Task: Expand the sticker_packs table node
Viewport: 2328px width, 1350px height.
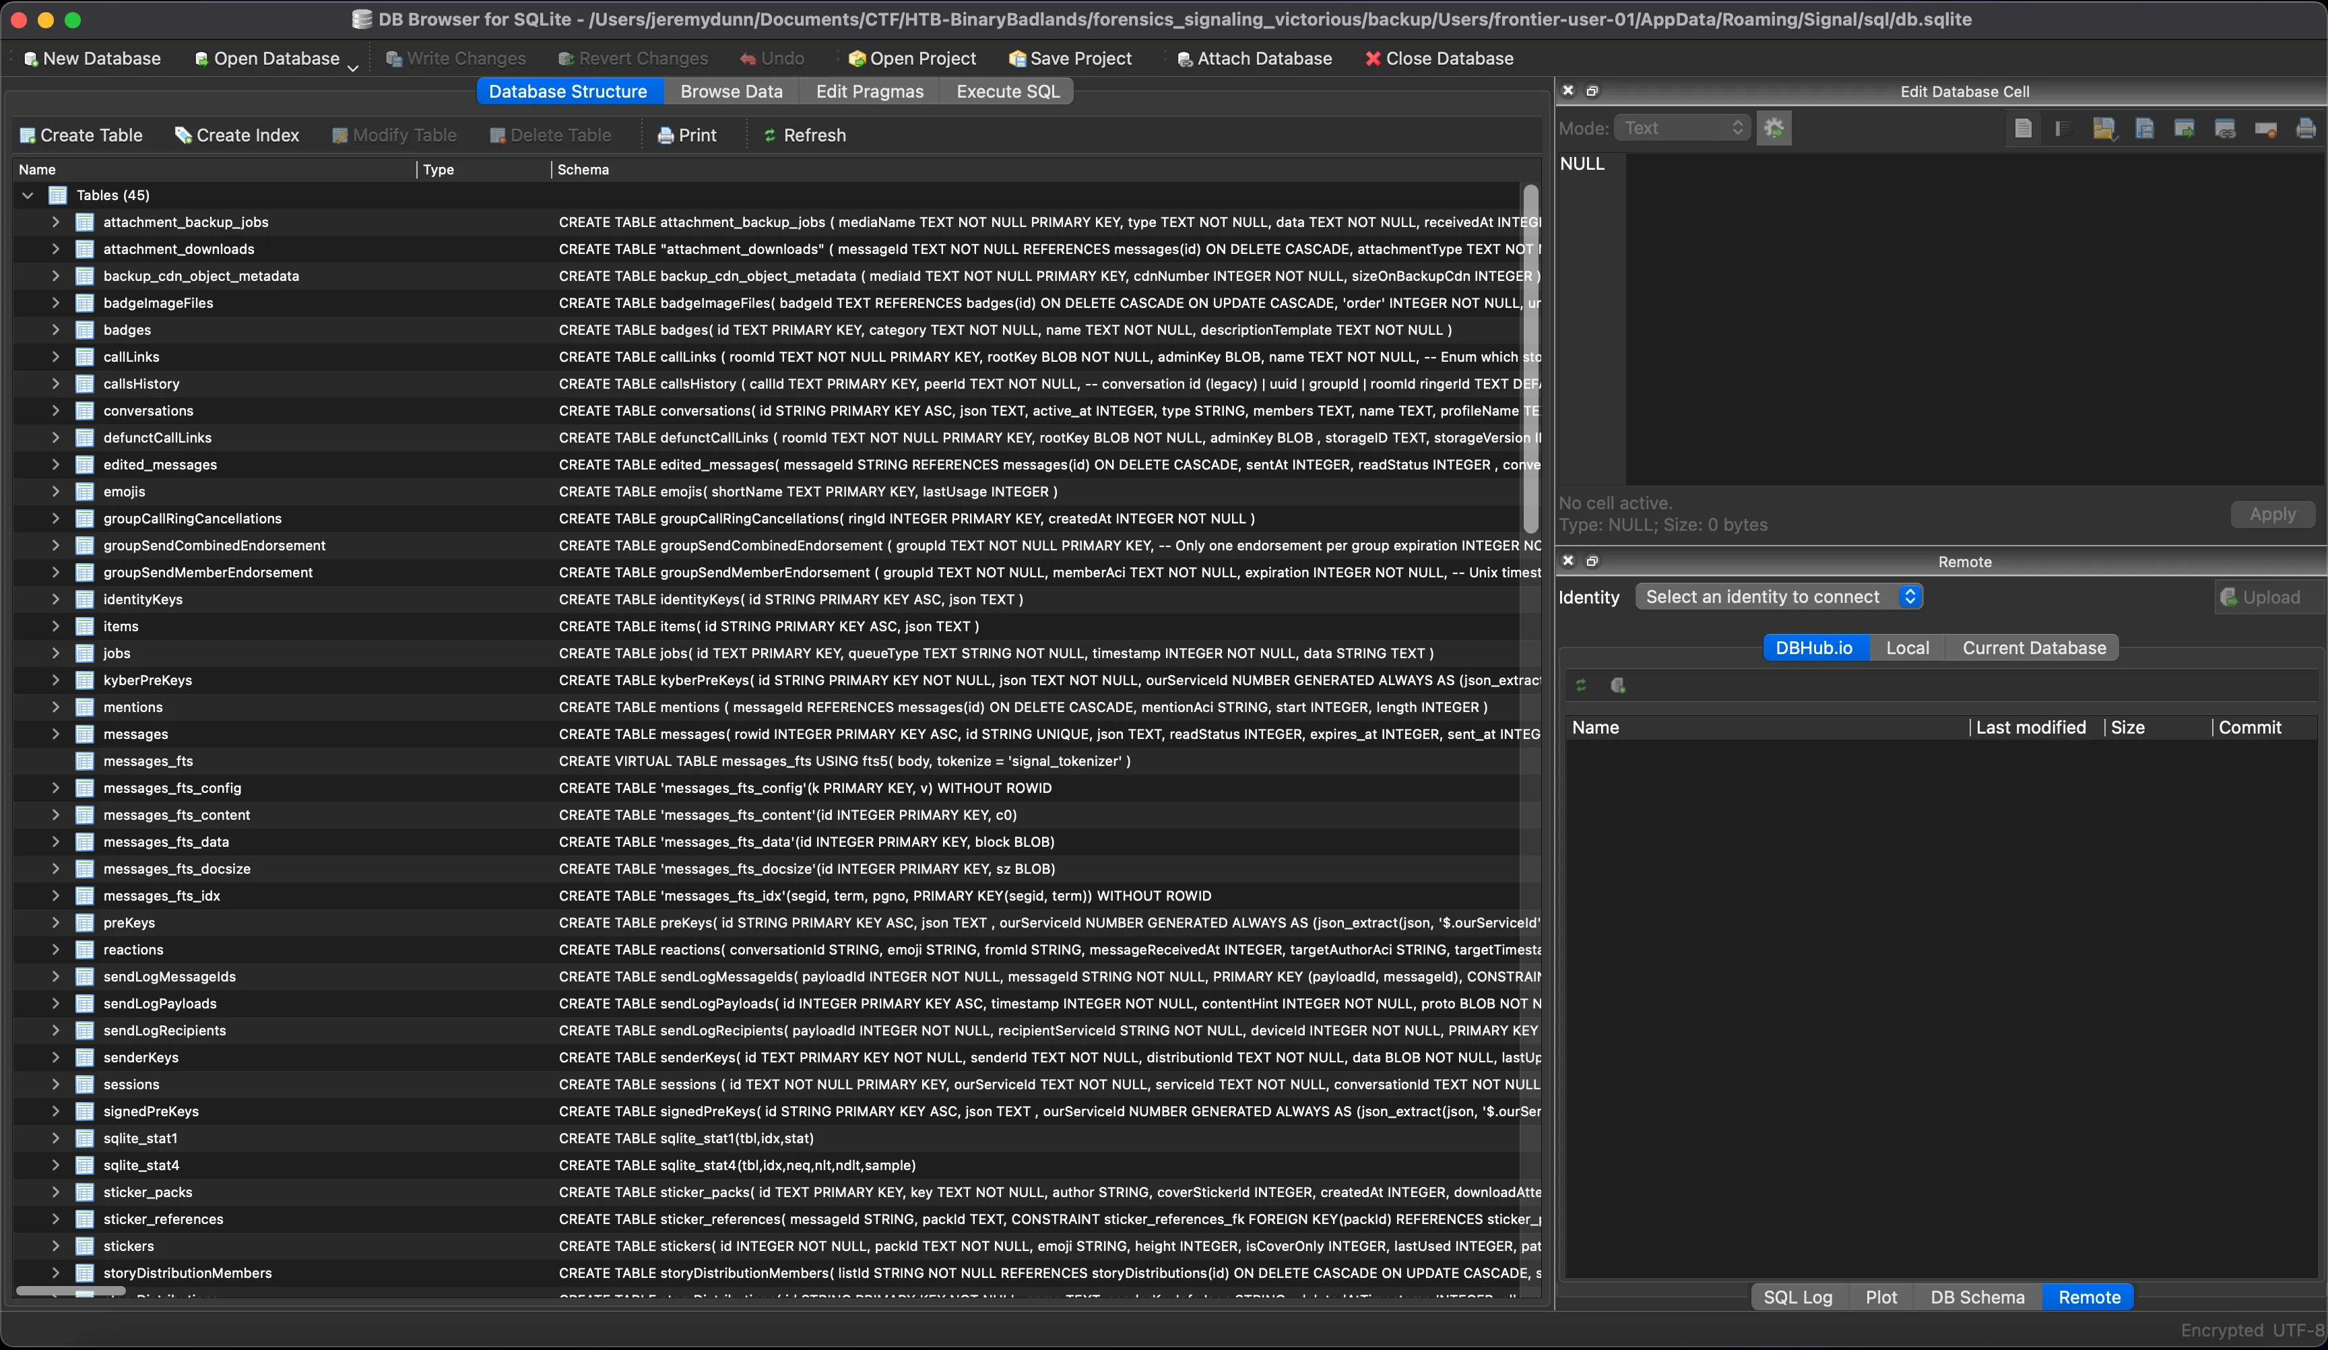Action: point(55,1192)
